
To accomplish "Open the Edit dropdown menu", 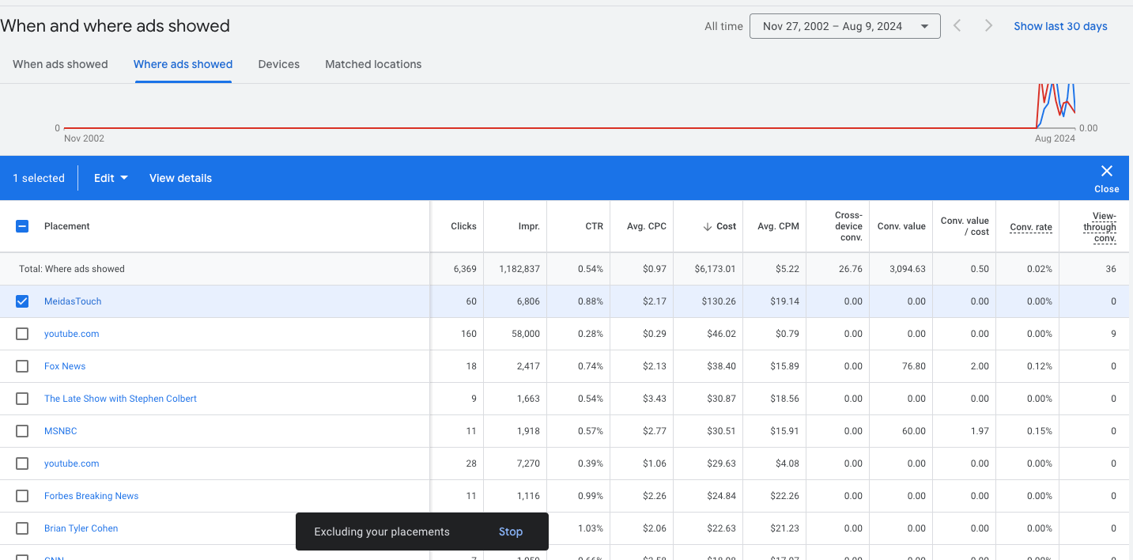I will 111,178.
